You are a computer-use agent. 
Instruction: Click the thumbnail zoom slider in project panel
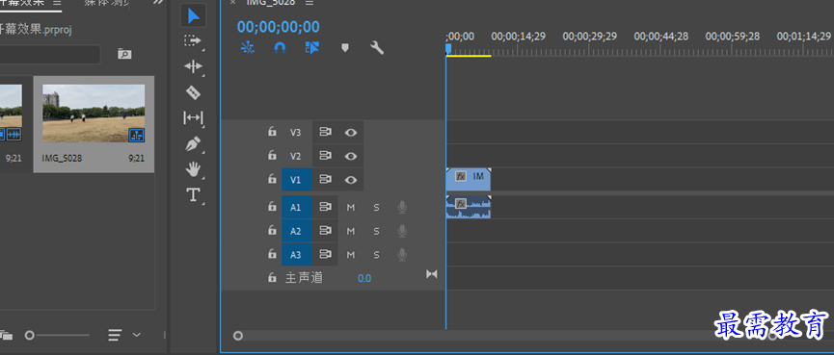(59, 335)
